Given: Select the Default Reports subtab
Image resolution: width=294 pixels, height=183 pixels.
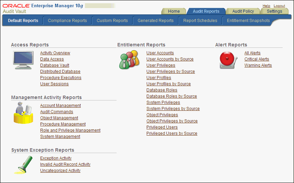Looking at the screenshot, I should tap(23, 21).
